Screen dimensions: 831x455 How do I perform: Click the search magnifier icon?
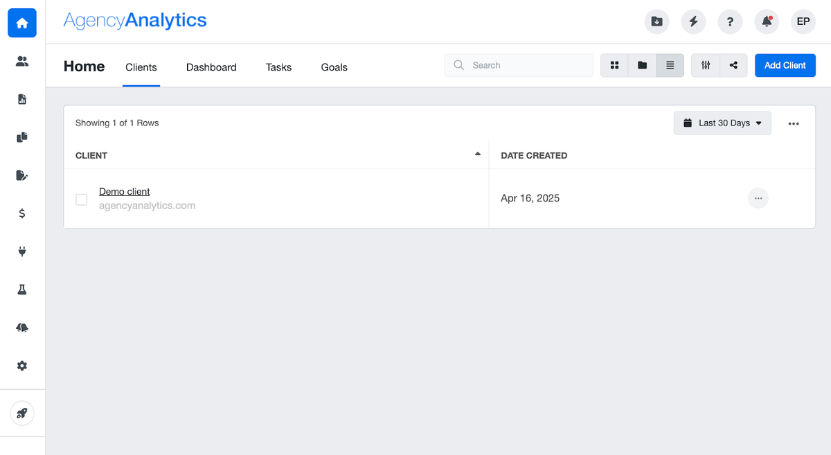point(458,65)
